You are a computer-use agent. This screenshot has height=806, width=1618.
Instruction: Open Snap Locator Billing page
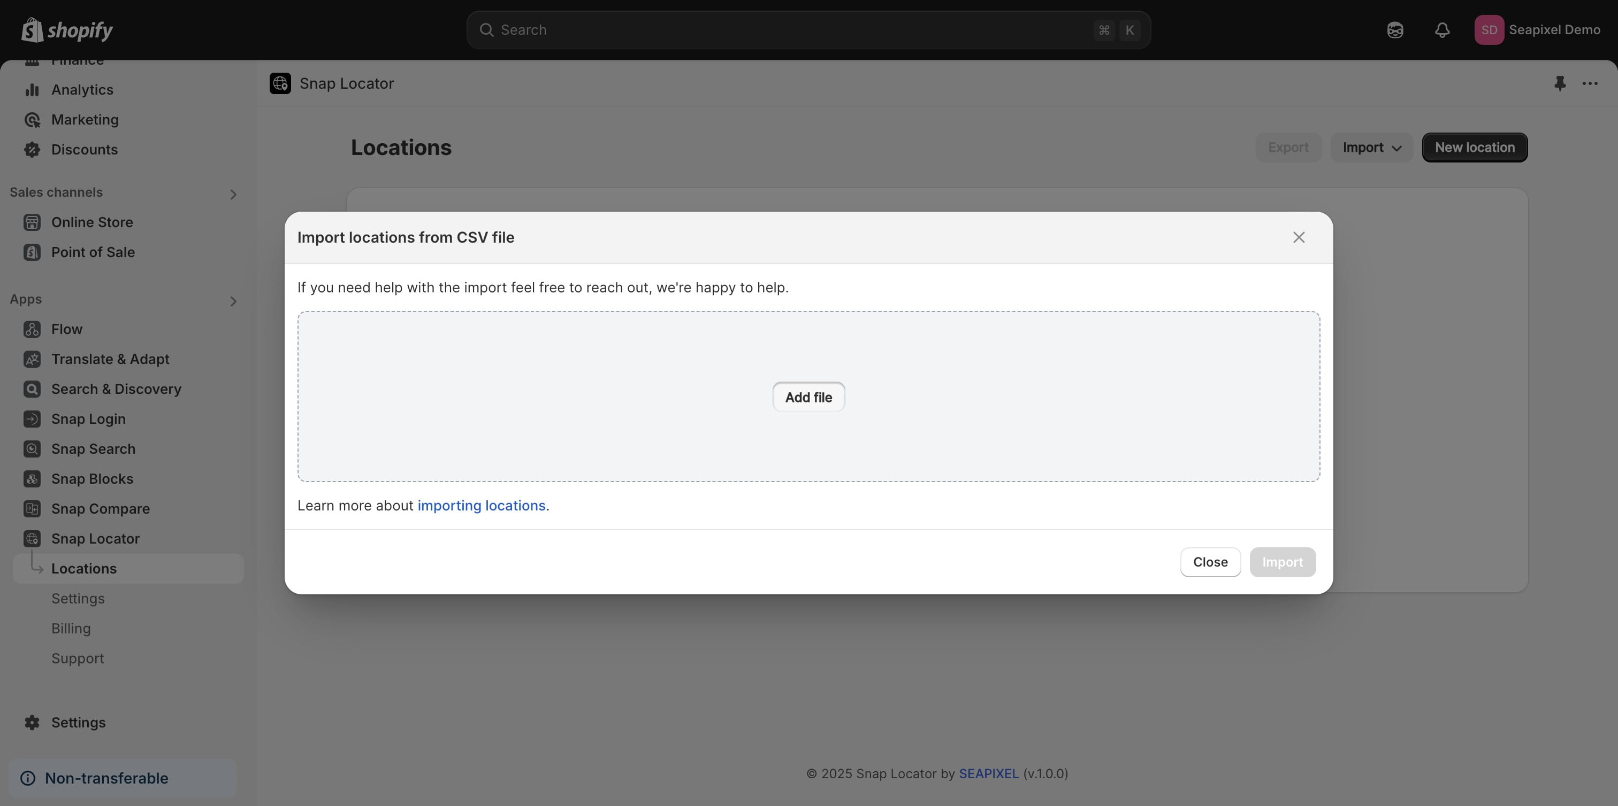71,629
